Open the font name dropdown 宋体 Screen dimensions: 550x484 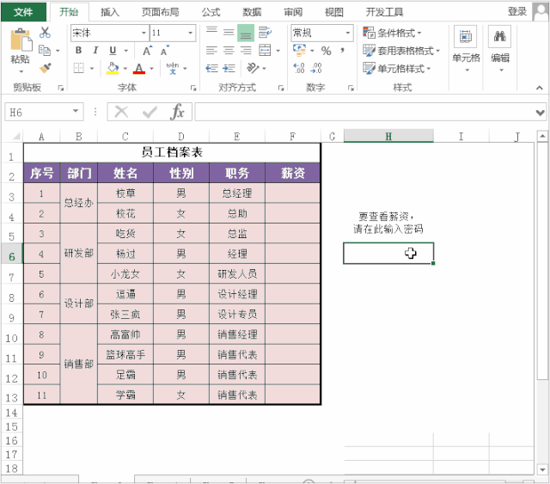tap(144, 33)
